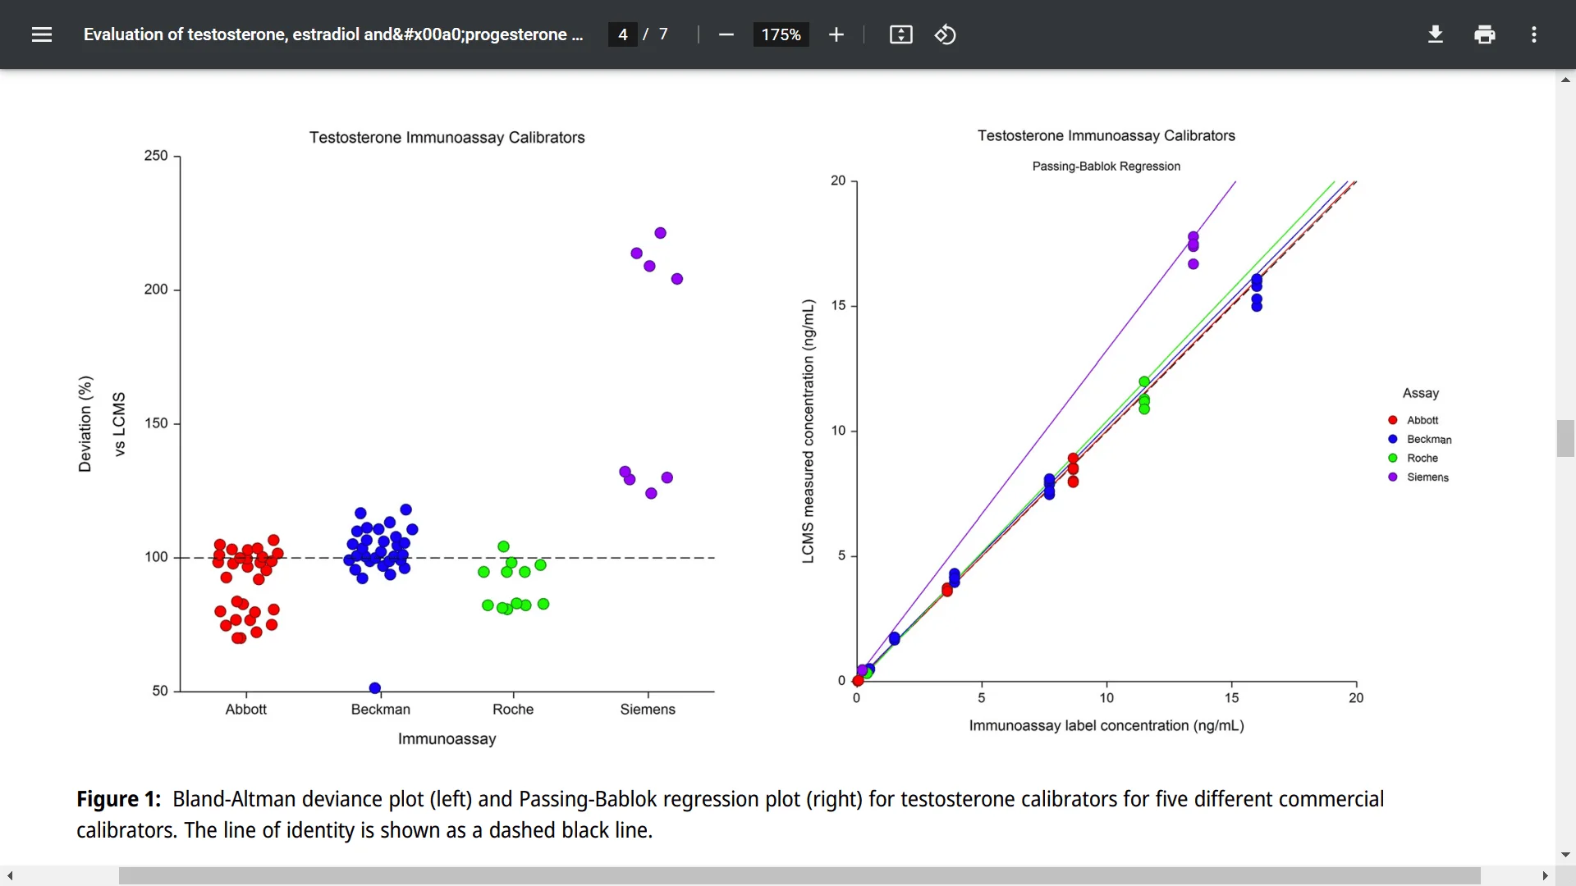Screen dimensions: 1576x886
Task: Click the 'Siemens' x-axis label on left plot
Action: pyautogui.click(x=648, y=710)
